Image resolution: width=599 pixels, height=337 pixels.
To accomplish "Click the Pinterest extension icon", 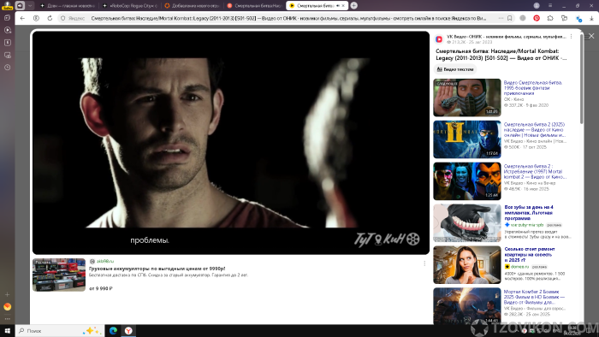I will tap(537, 18).
